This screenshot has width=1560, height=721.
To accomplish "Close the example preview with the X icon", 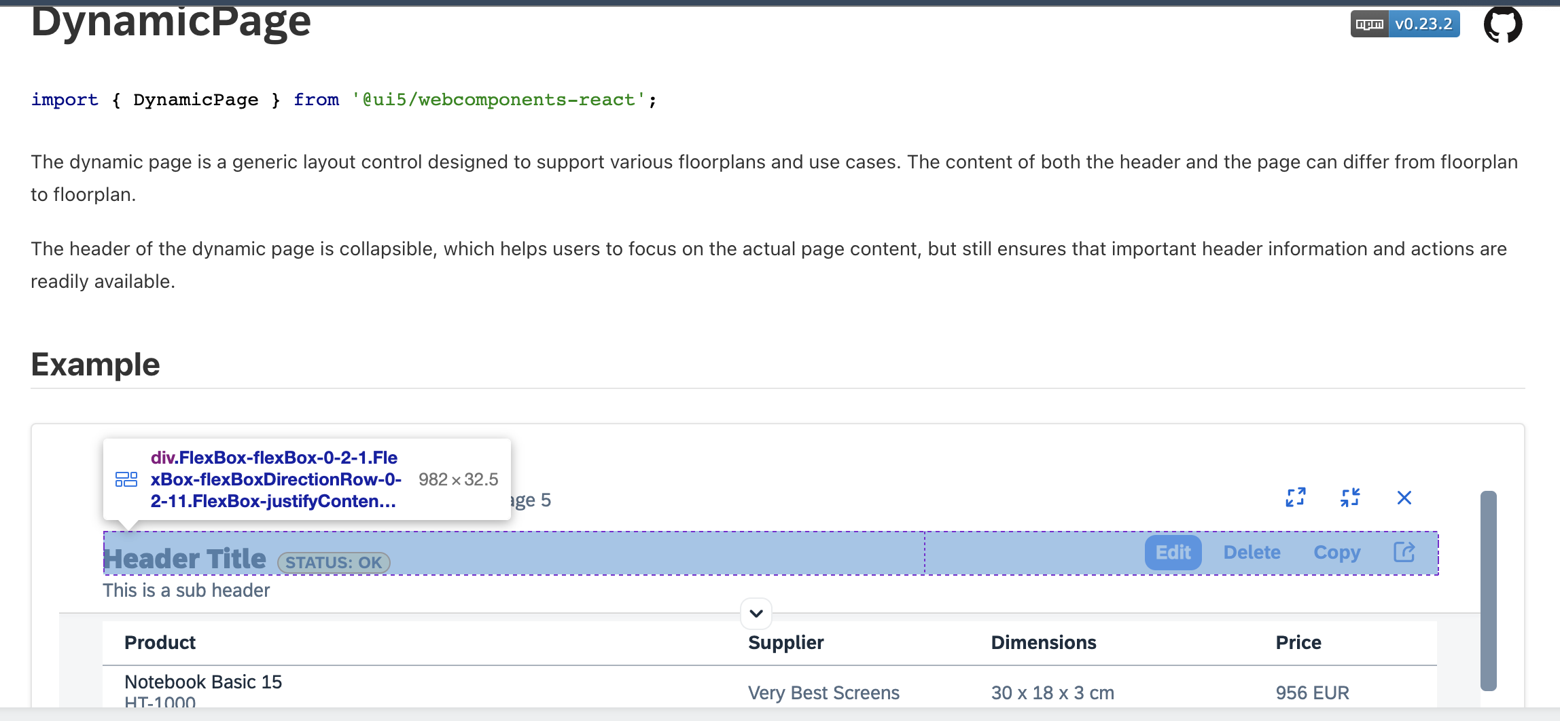I will point(1404,498).
